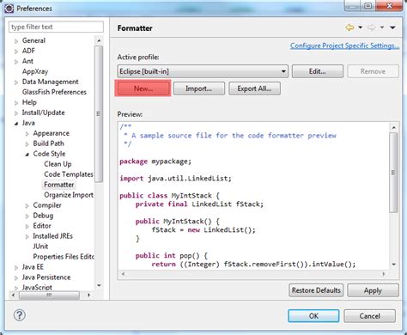The width and height of the screenshot is (407, 335).
Task: Select GlassFish Preferences item
Action: click(54, 92)
